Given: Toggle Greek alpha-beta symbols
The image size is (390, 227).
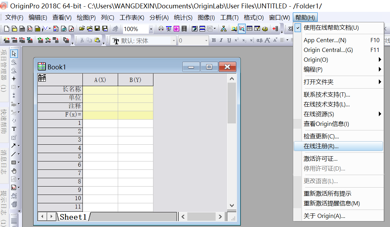Looking at the screenshot, I should click(x=259, y=40).
